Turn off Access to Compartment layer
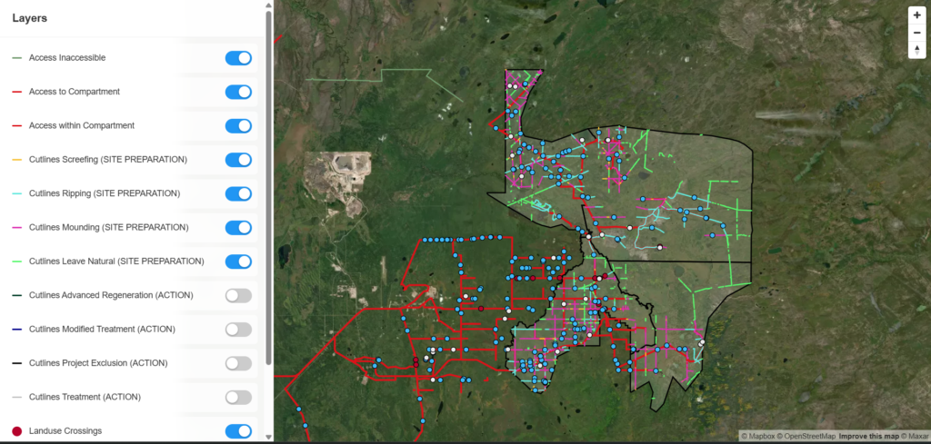 tap(238, 92)
